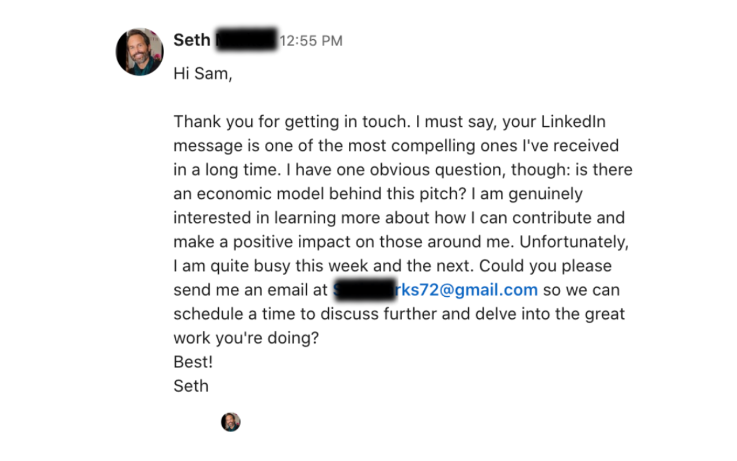737x461 pixels.
Task: Click the small read-receipt avatar below message
Action: pos(230,422)
